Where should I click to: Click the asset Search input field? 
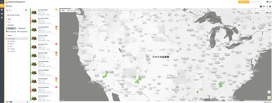[x=15, y=10]
